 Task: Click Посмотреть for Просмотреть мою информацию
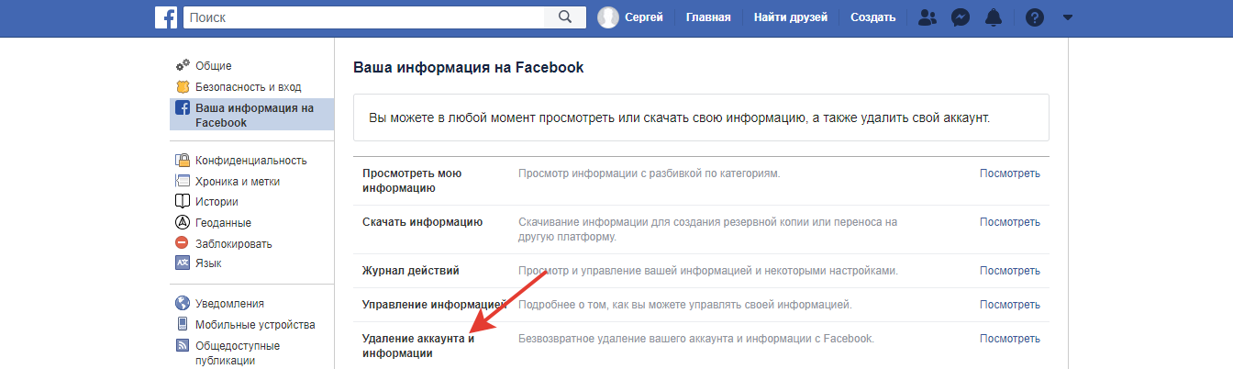point(1010,173)
